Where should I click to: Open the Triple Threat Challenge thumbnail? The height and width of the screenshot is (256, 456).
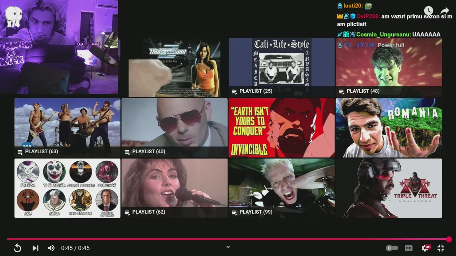(x=389, y=188)
